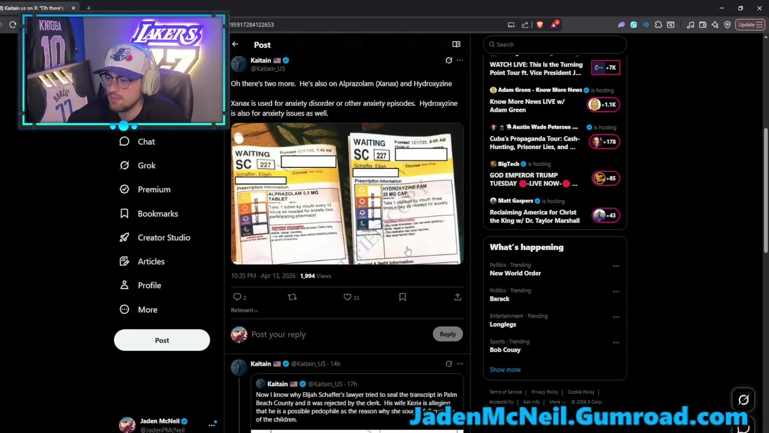Screen dimensions: 769x433
Task: Open options for Barack trend
Action: (x=616, y=292)
